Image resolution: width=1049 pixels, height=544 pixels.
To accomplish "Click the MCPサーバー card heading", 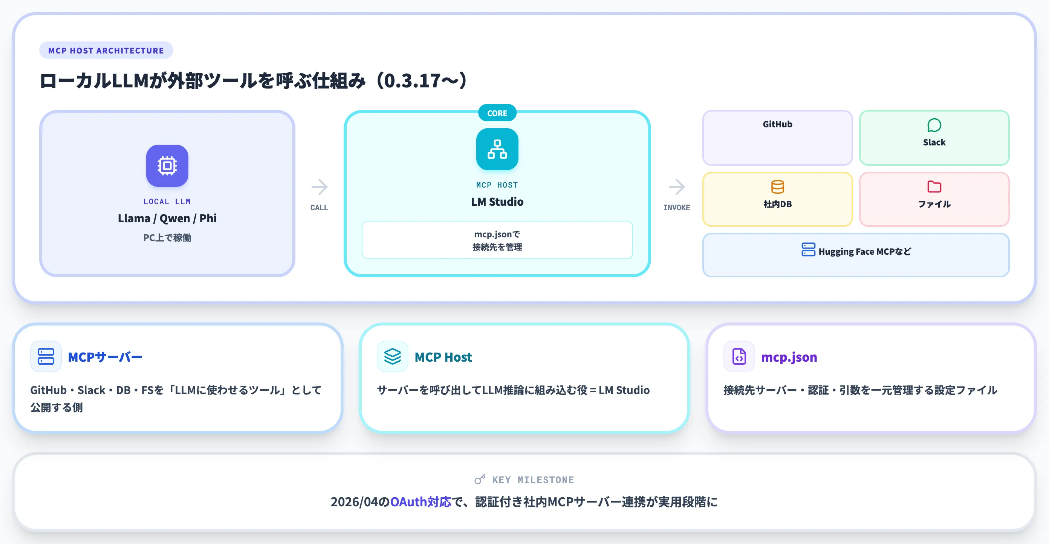I will (x=105, y=357).
